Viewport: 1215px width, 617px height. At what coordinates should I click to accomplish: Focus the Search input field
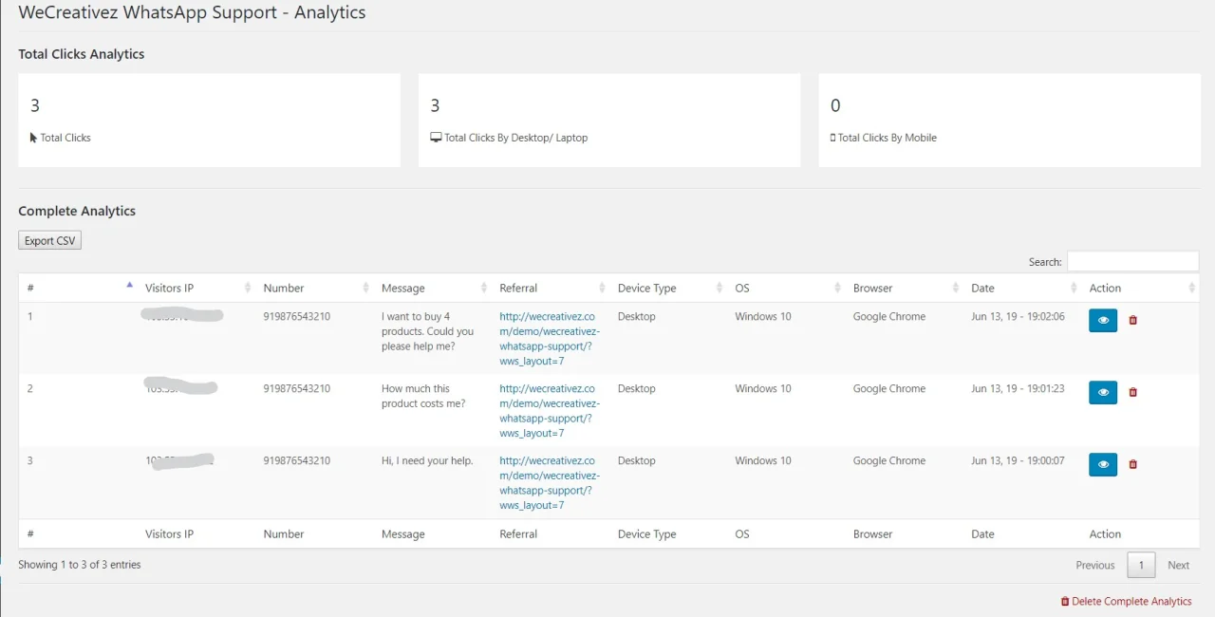click(x=1132, y=261)
